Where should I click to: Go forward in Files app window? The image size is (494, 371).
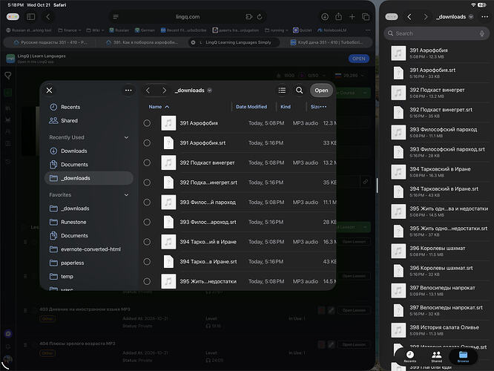pyautogui.click(x=426, y=17)
